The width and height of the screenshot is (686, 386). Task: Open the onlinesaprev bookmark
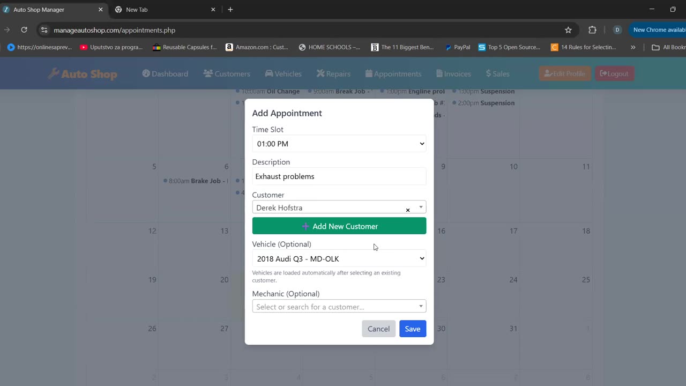click(x=40, y=47)
